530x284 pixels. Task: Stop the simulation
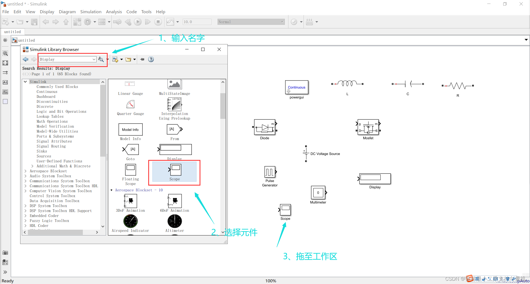point(158,22)
